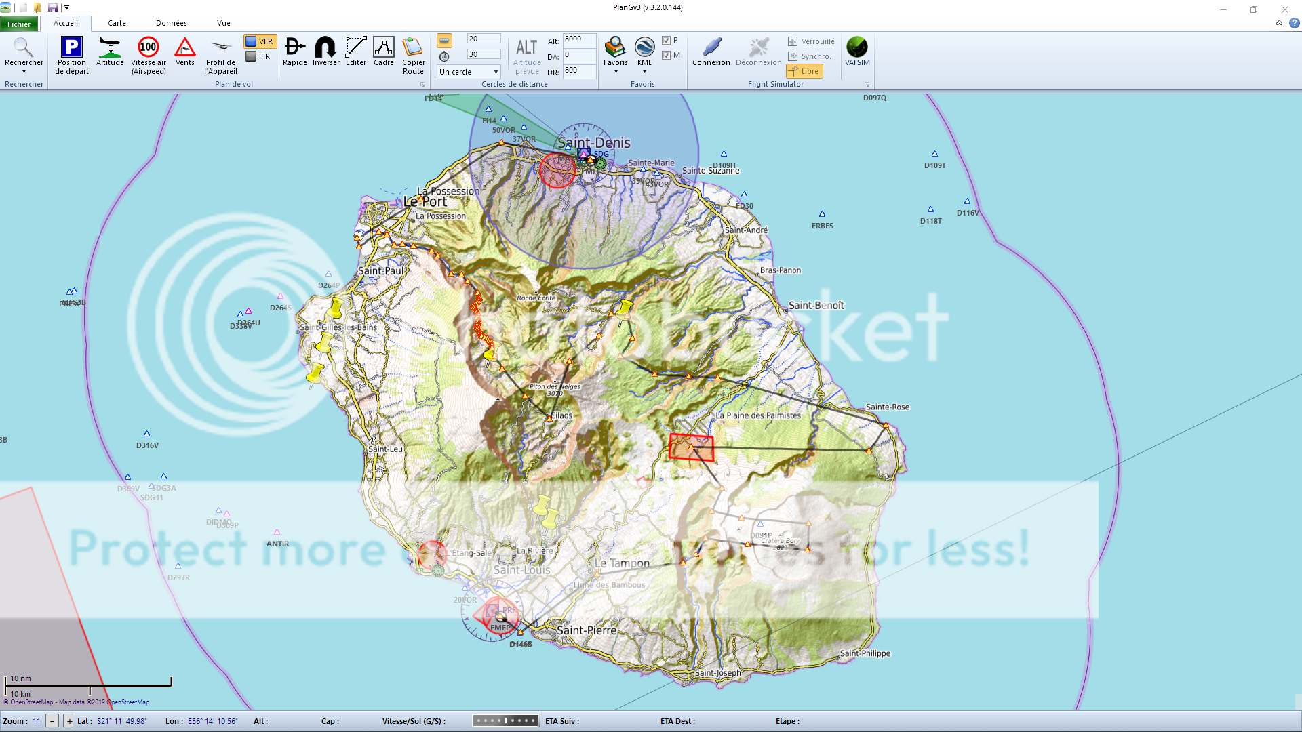Click the Alt field showing 8000
Image resolution: width=1302 pixels, height=732 pixels.
click(x=579, y=39)
